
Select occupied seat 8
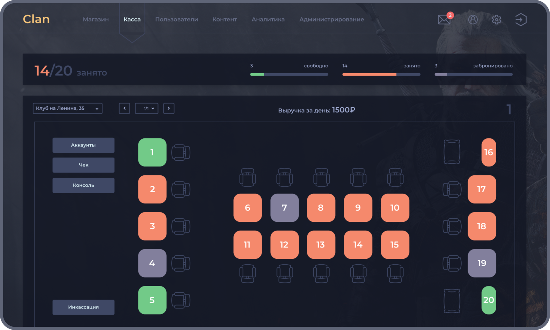(321, 208)
